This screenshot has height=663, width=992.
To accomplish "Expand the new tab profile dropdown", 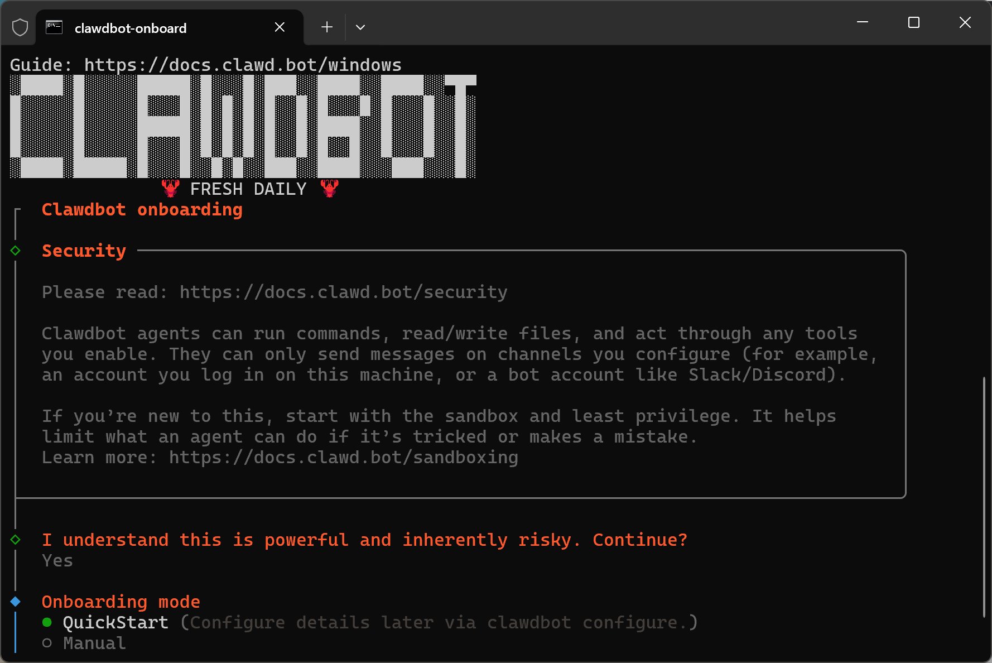I will pos(360,27).
